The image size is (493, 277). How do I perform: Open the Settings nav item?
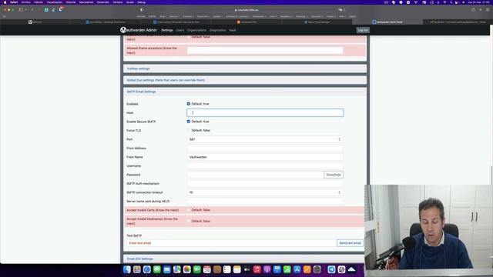point(167,30)
